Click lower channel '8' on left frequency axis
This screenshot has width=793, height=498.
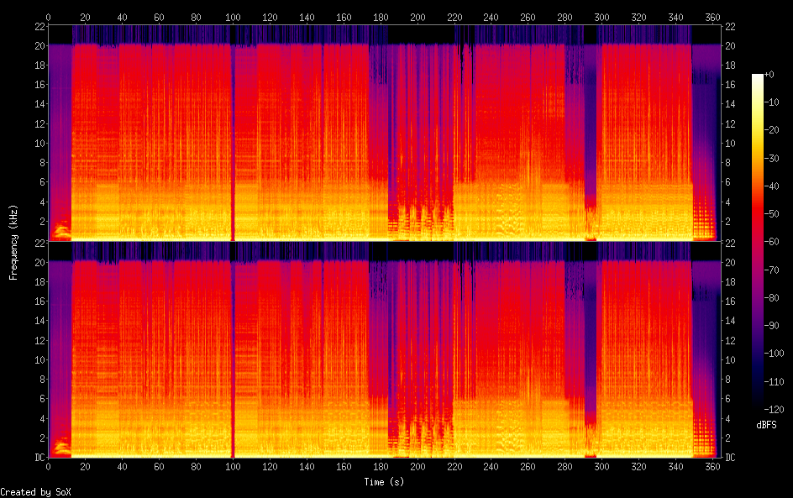point(42,380)
